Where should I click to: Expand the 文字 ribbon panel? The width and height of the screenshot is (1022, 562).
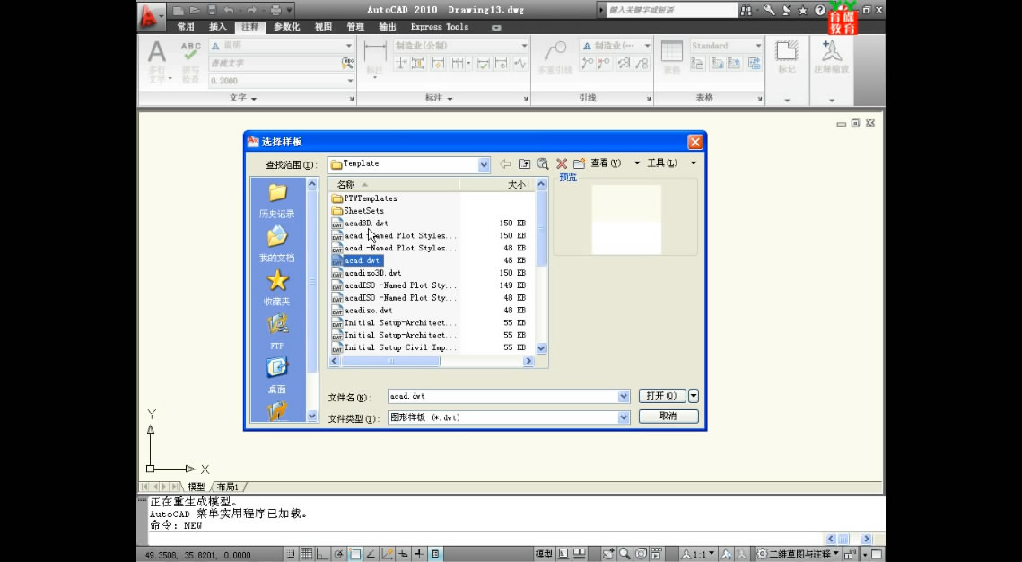pos(243,98)
